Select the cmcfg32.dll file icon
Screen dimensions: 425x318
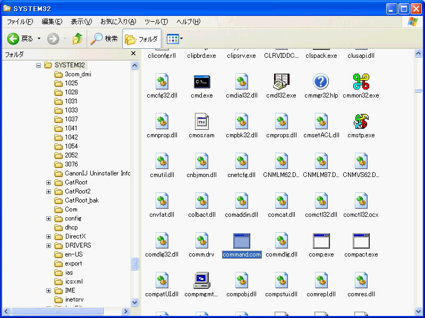(162, 82)
